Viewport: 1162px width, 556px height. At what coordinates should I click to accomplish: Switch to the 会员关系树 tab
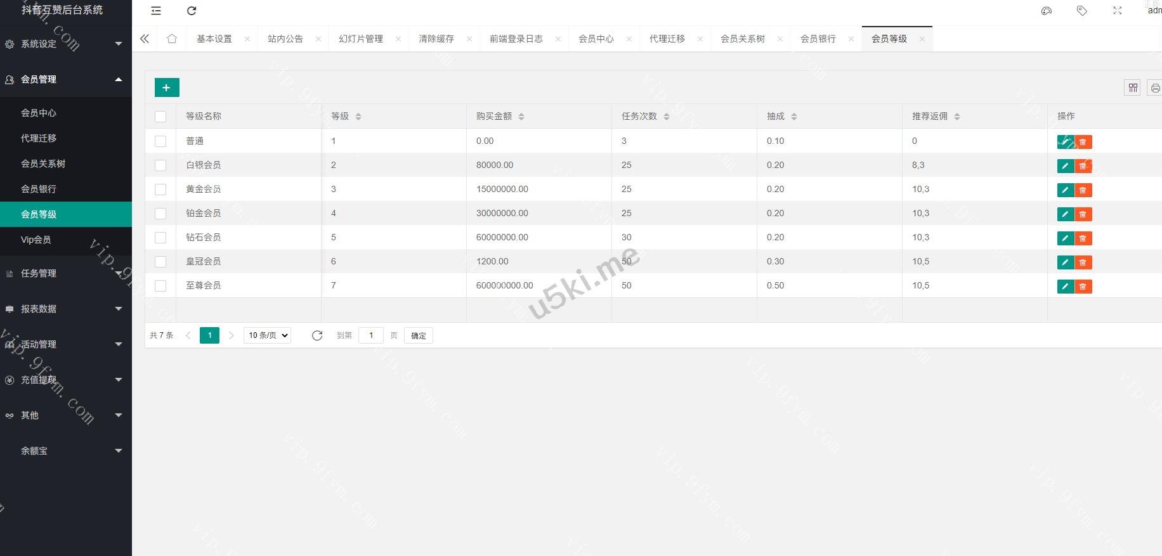point(742,39)
